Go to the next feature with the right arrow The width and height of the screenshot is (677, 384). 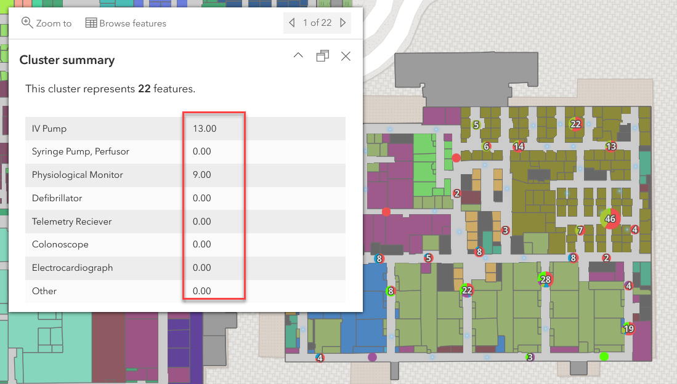tap(343, 22)
